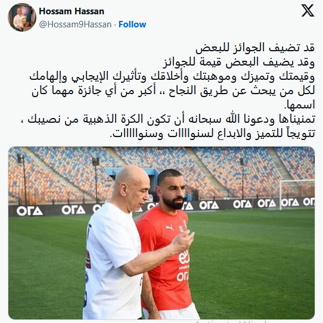
Task: Open the X logo in top corner
Action: click(x=308, y=11)
